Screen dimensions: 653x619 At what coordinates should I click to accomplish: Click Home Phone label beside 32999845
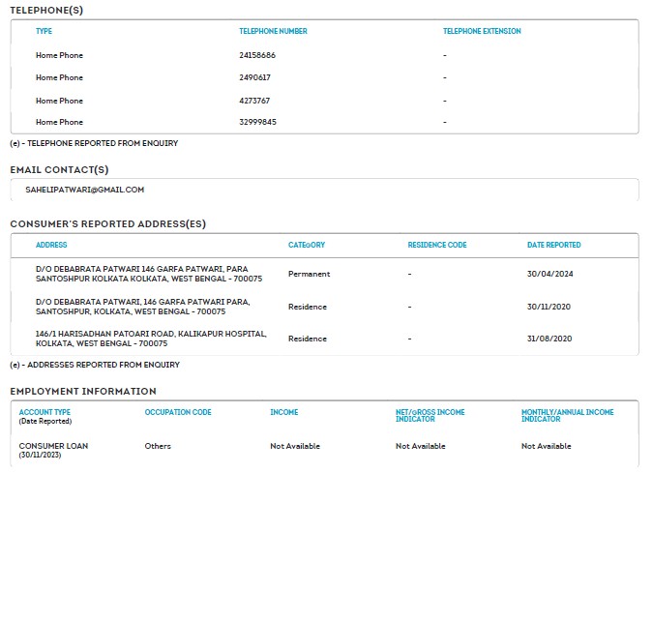pyautogui.click(x=59, y=122)
